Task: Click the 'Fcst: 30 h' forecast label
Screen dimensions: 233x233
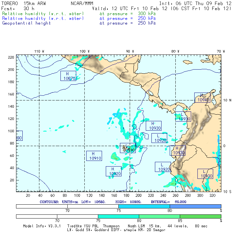Action: 18,9
